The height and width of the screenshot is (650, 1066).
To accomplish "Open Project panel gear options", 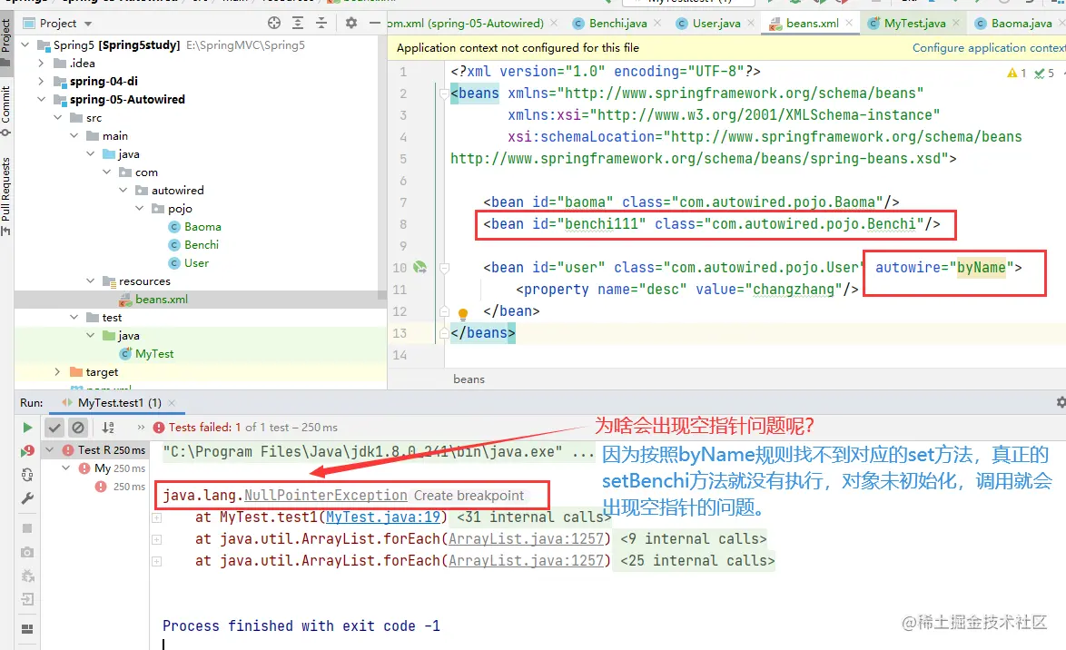I will [350, 23].
